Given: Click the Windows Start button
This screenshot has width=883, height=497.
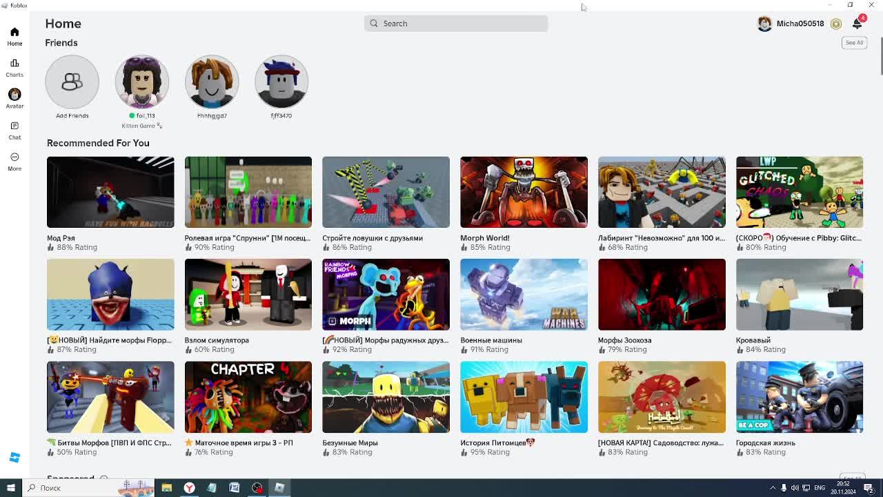Looking at the screenshot, I should [x=10, y=488].
